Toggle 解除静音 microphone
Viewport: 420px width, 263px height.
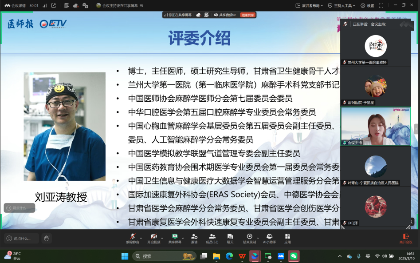133,238
